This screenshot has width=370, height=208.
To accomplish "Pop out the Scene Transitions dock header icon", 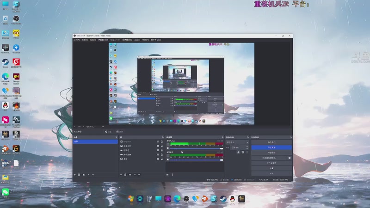I will tap(248, 137).
